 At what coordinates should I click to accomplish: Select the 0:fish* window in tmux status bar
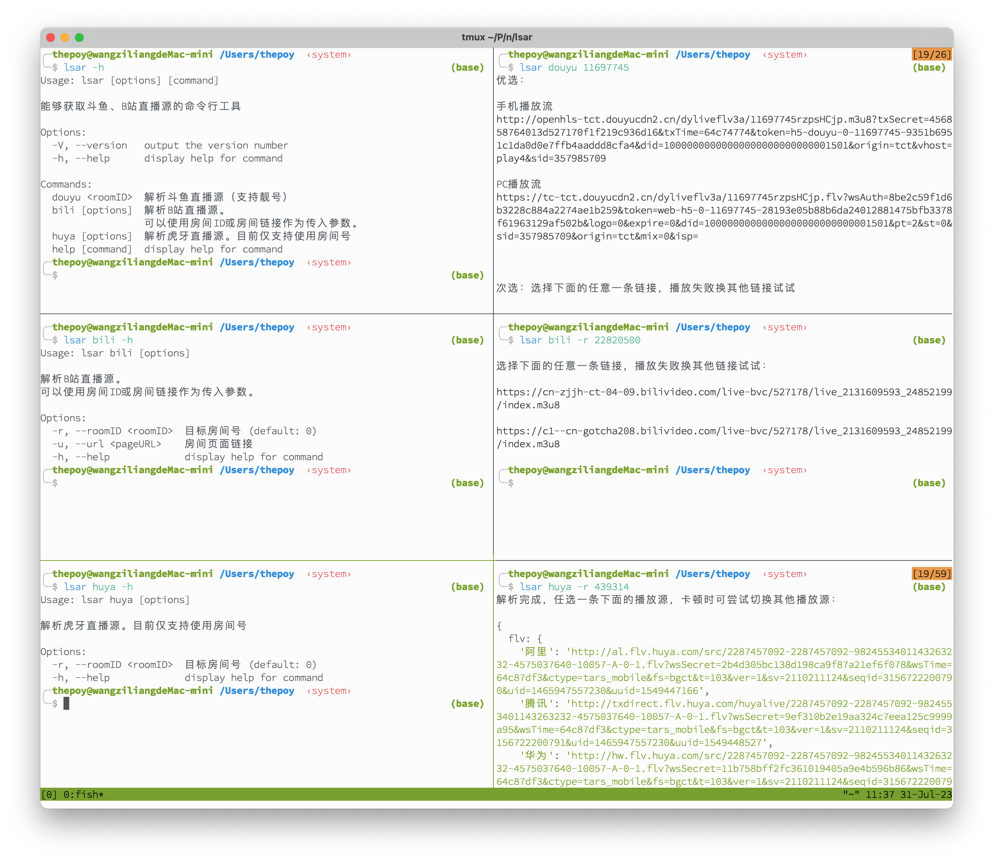[x=83, y=794]
